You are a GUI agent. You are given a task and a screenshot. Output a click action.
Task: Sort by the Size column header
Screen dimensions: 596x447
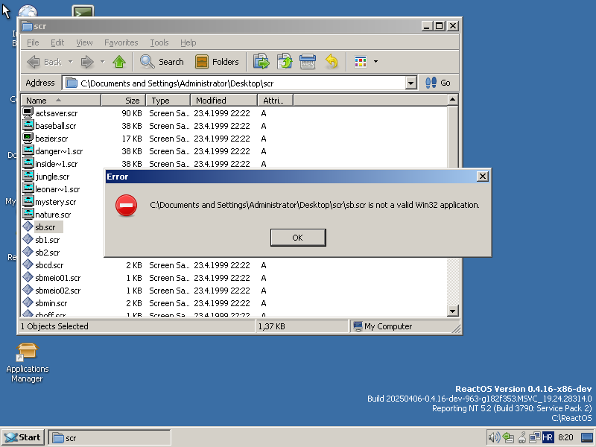coord(124,101)
